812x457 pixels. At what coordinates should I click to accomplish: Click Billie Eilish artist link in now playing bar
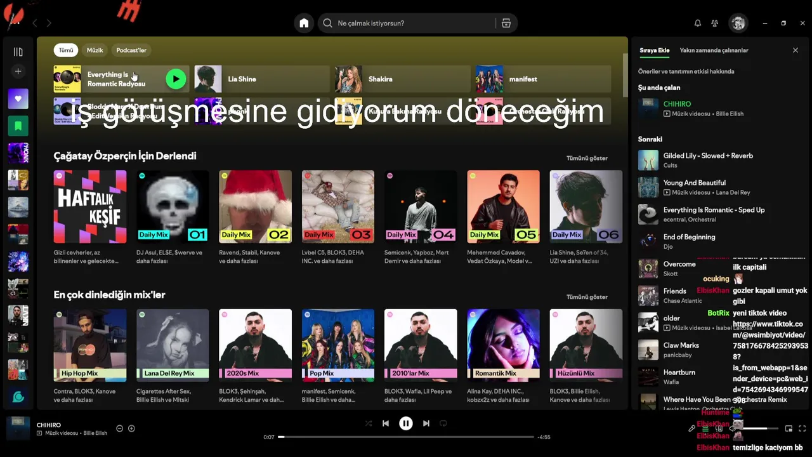(x=95, y=433)
